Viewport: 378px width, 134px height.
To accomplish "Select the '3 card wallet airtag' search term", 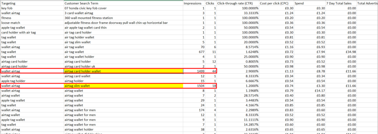I will click(x=123, y=13).
